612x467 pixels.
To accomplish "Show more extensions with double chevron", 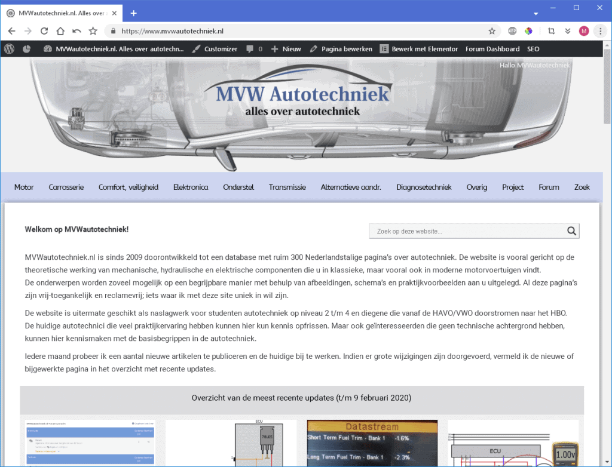I will (x=568, y=31).
